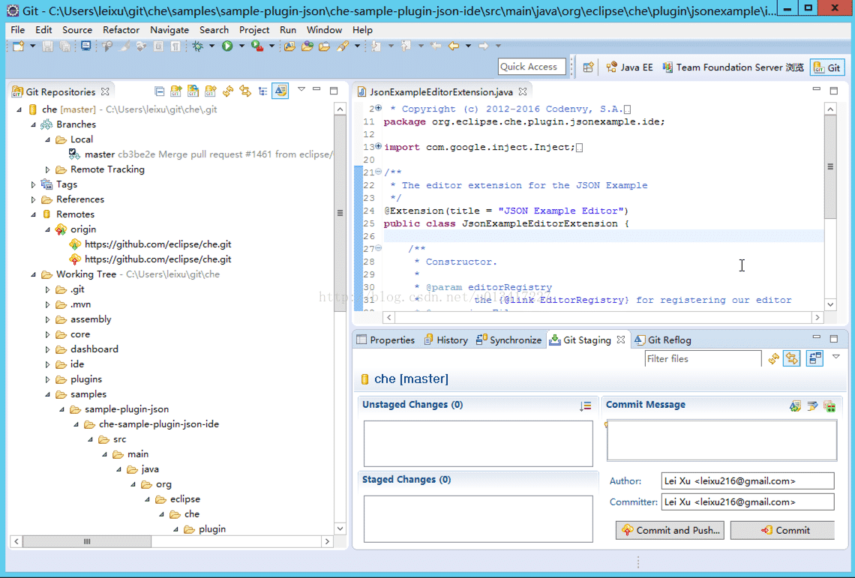
Task: Toggle Link with Editor in Git Repositories
Action: pos(245,91)
